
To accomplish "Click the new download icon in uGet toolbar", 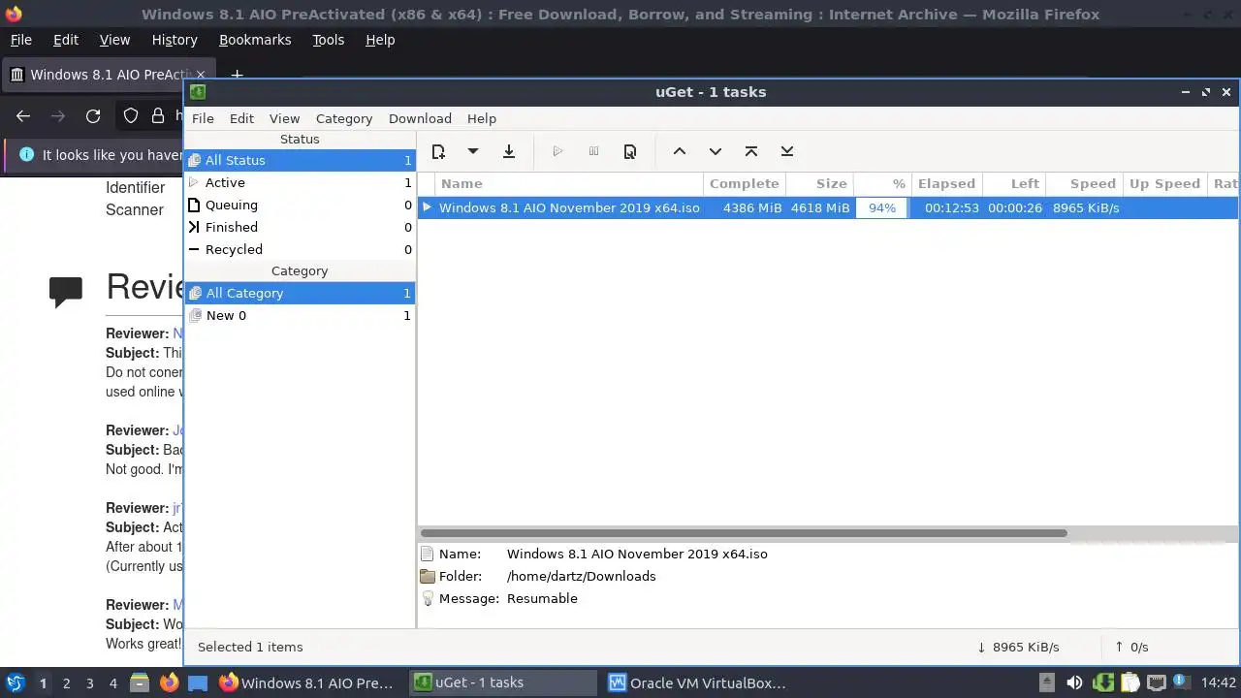I will click(438, 151).
